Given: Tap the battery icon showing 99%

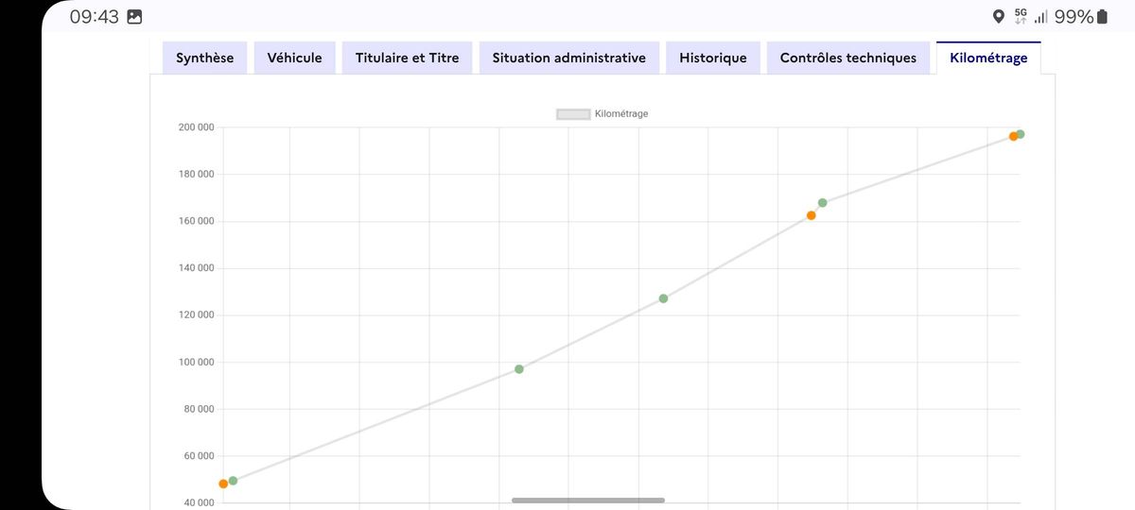Looking at the screenshot, I should tap(1102, 17).
